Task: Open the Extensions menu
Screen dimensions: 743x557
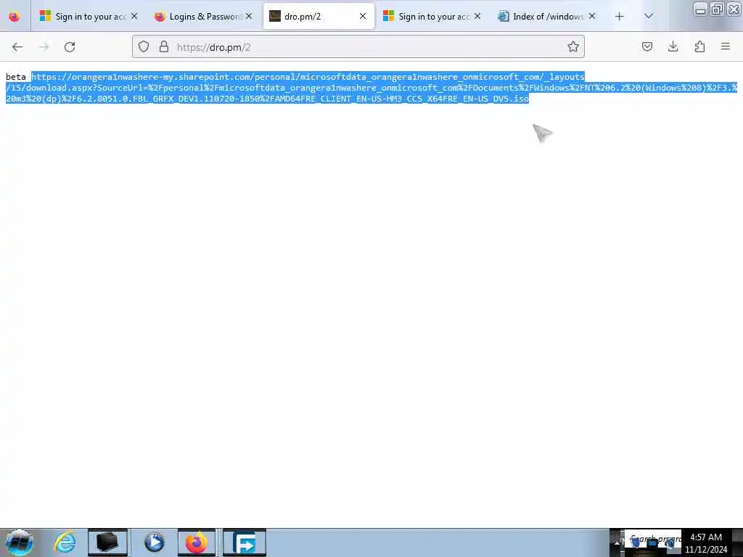Action: point(699,46)
